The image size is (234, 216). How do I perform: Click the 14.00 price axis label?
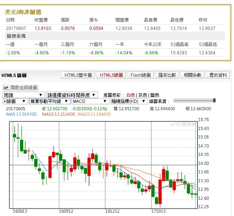[x=203, y=163]
